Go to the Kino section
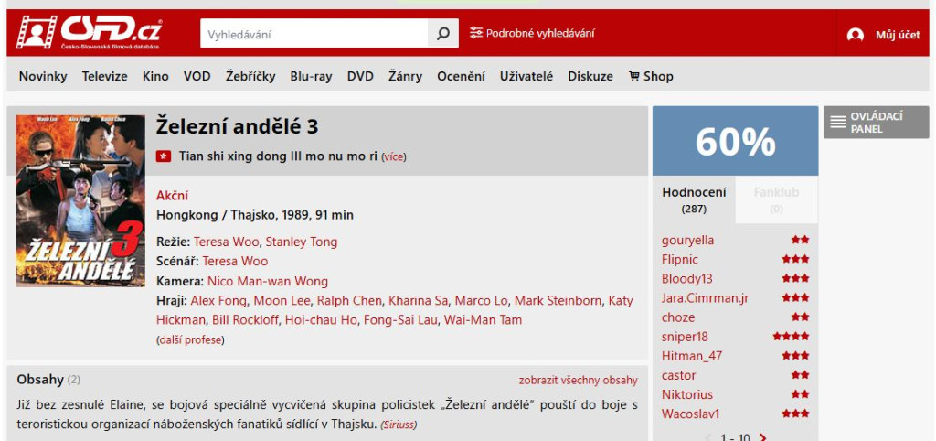This screenshot has height=441, width=936. [x=155, y=76]
